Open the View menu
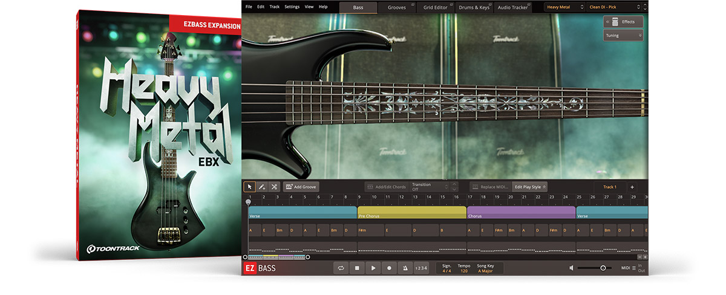The image size is (726, 295). 309,7
